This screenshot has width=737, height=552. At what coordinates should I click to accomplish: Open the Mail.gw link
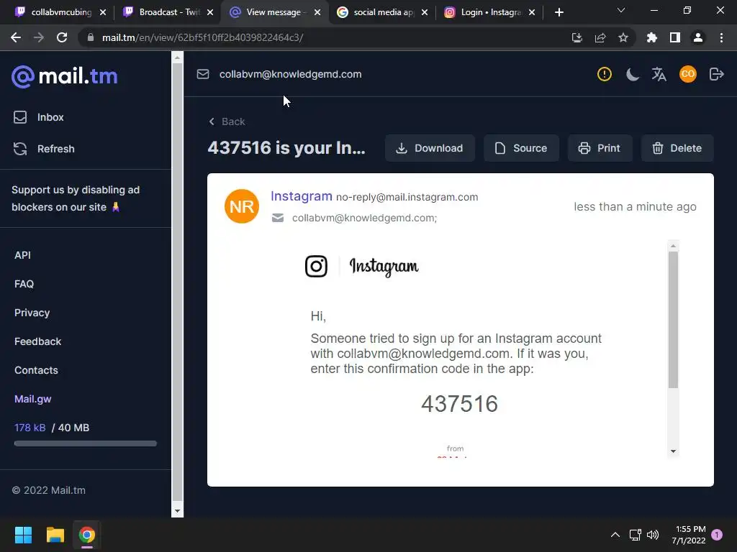click(x=33, y=399)
